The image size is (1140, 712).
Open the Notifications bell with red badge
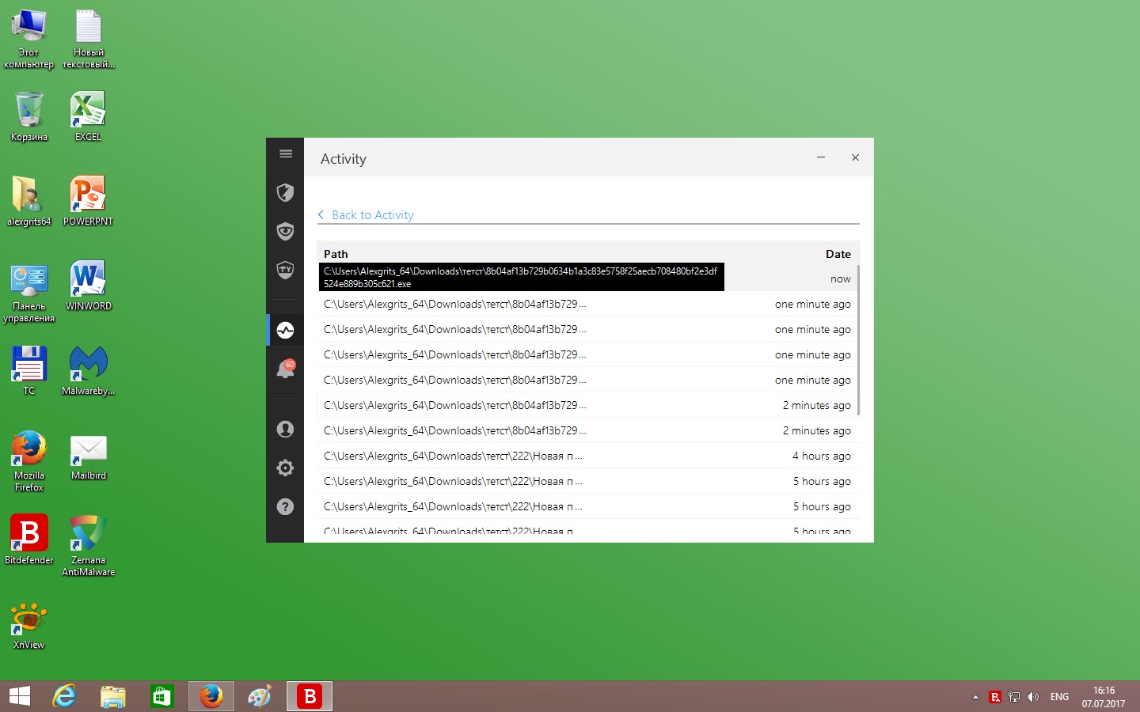tap(285, 369)
